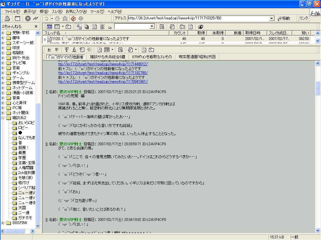
Task: Click the open-in-browser icon in list toolbar
Action: tap(172, 27)
